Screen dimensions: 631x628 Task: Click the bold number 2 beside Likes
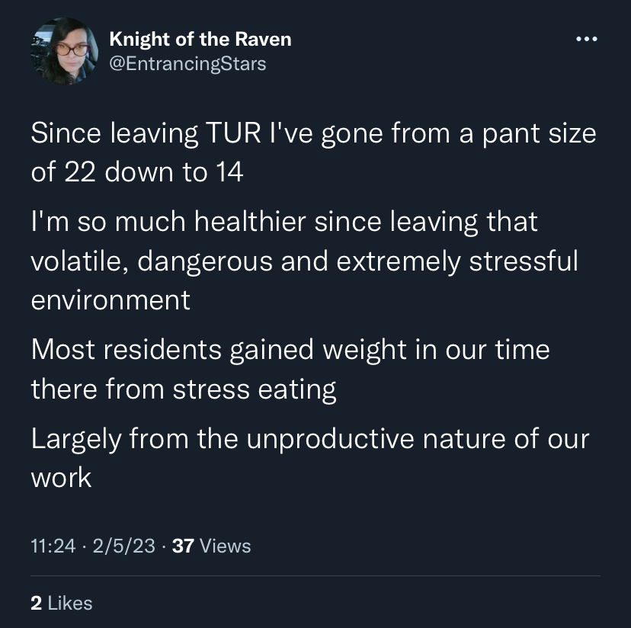37,603
